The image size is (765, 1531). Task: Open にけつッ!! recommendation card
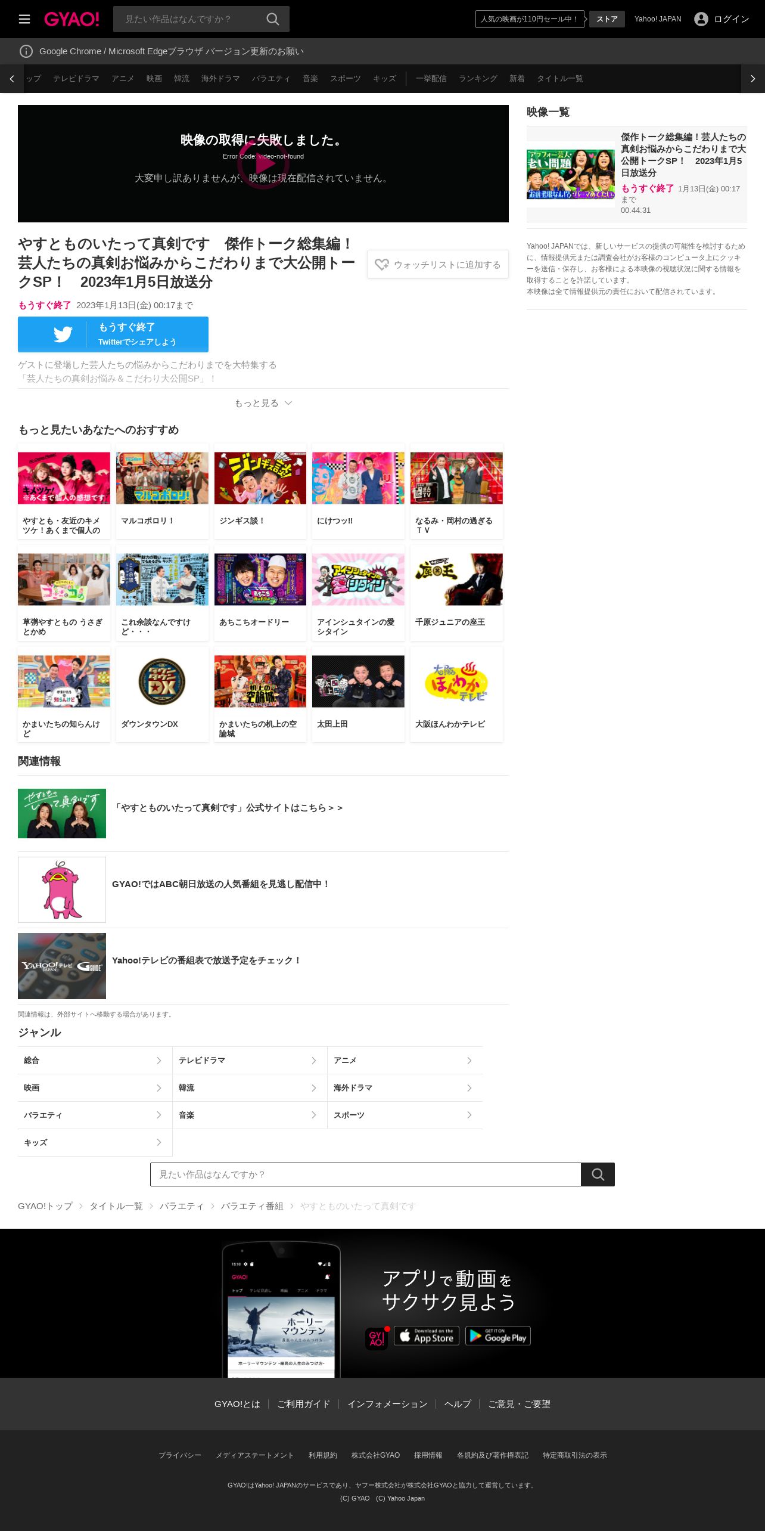(x=358, y=491)
